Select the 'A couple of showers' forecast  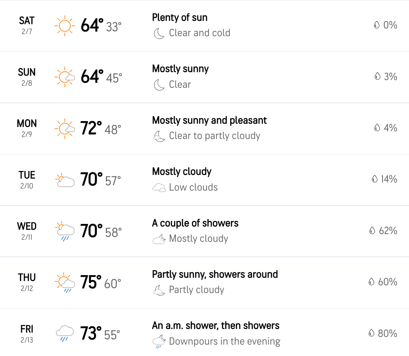pos(195,223)
